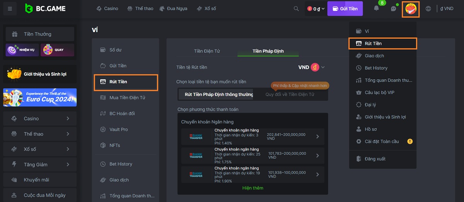Select Mua Tiền Điện Tử wallet item
The image size is (464, 202).
126,98
